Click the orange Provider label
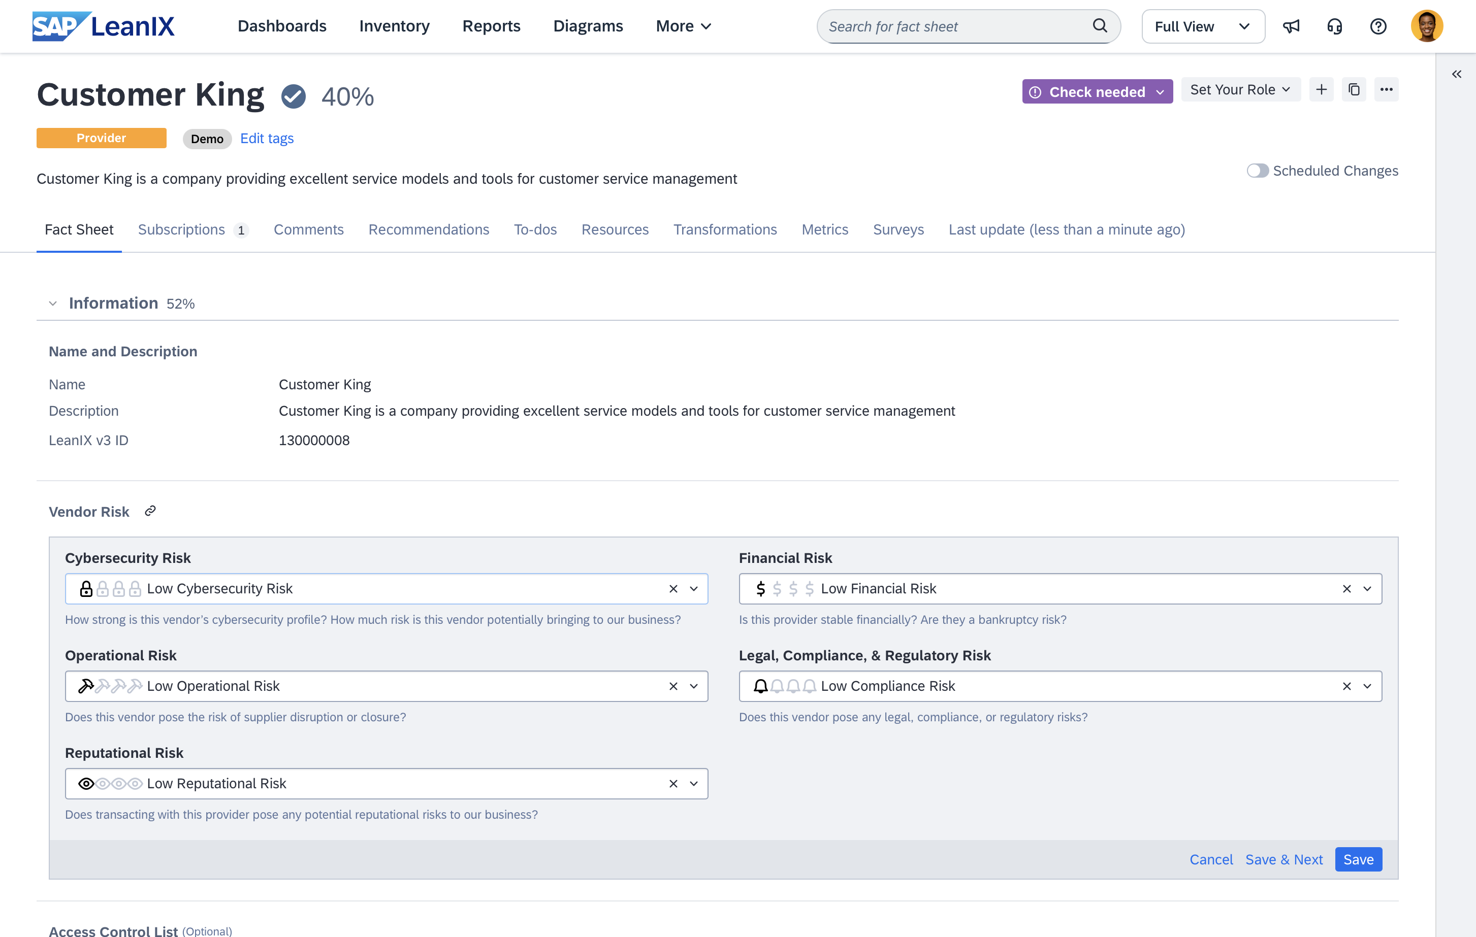Image resolution: width=1476 pixels, height=937 pixels. [x=101, y=138]
